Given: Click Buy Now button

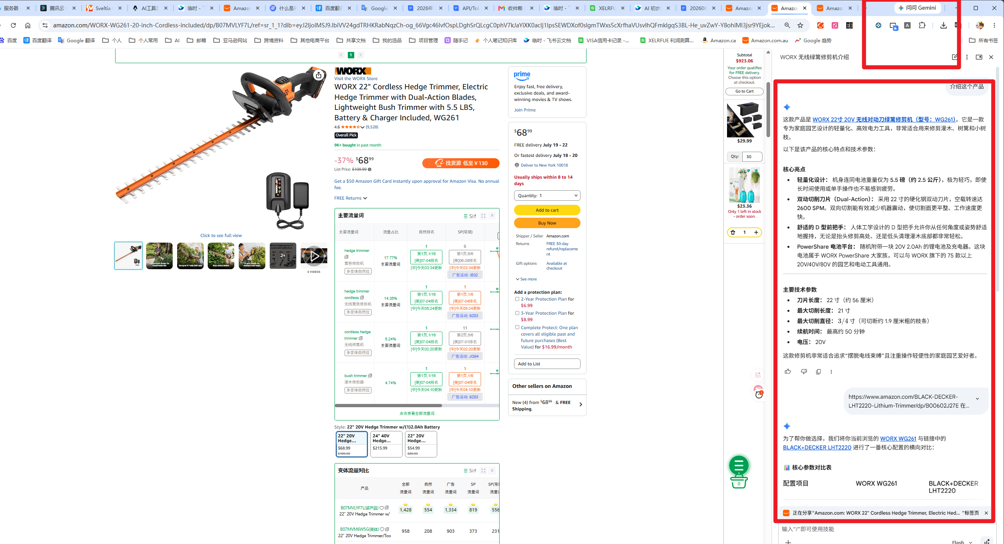Looking at the screenshot, I should pyautogui.click(x=547, y=223).
